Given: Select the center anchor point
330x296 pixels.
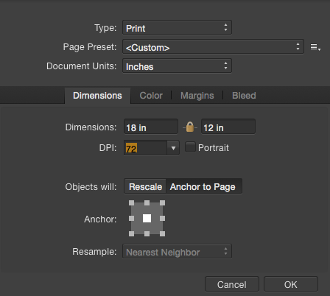Looking at the screenshot, I should point(147,218).
